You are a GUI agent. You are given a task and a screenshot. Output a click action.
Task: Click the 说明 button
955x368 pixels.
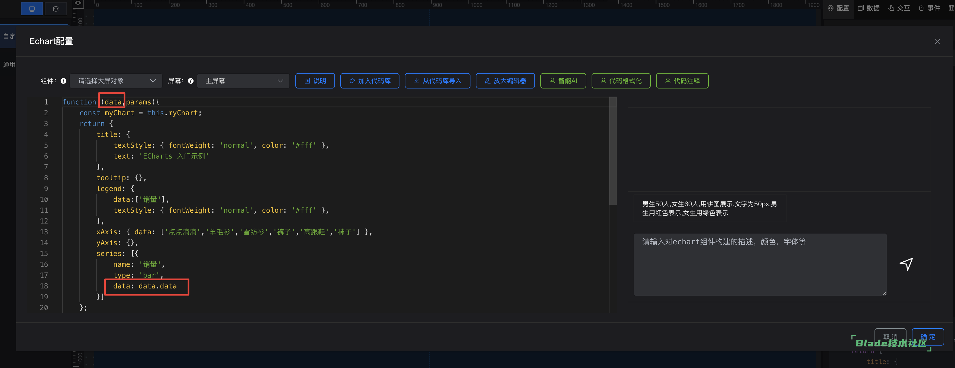(315, 81)
